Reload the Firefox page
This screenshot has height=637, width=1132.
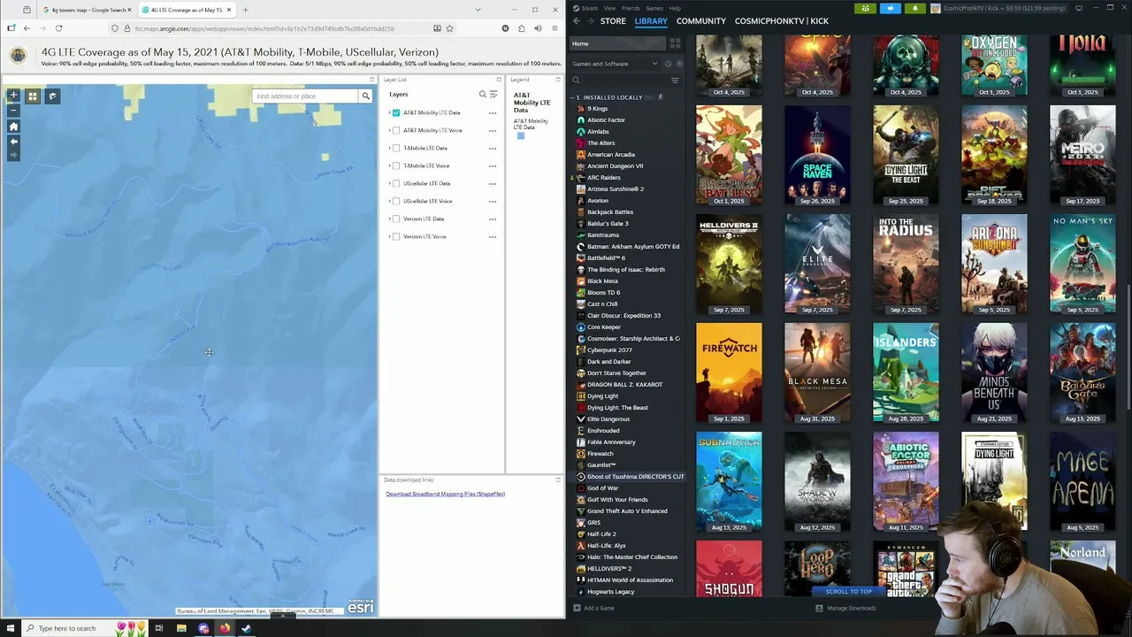(x=58, y=28)
